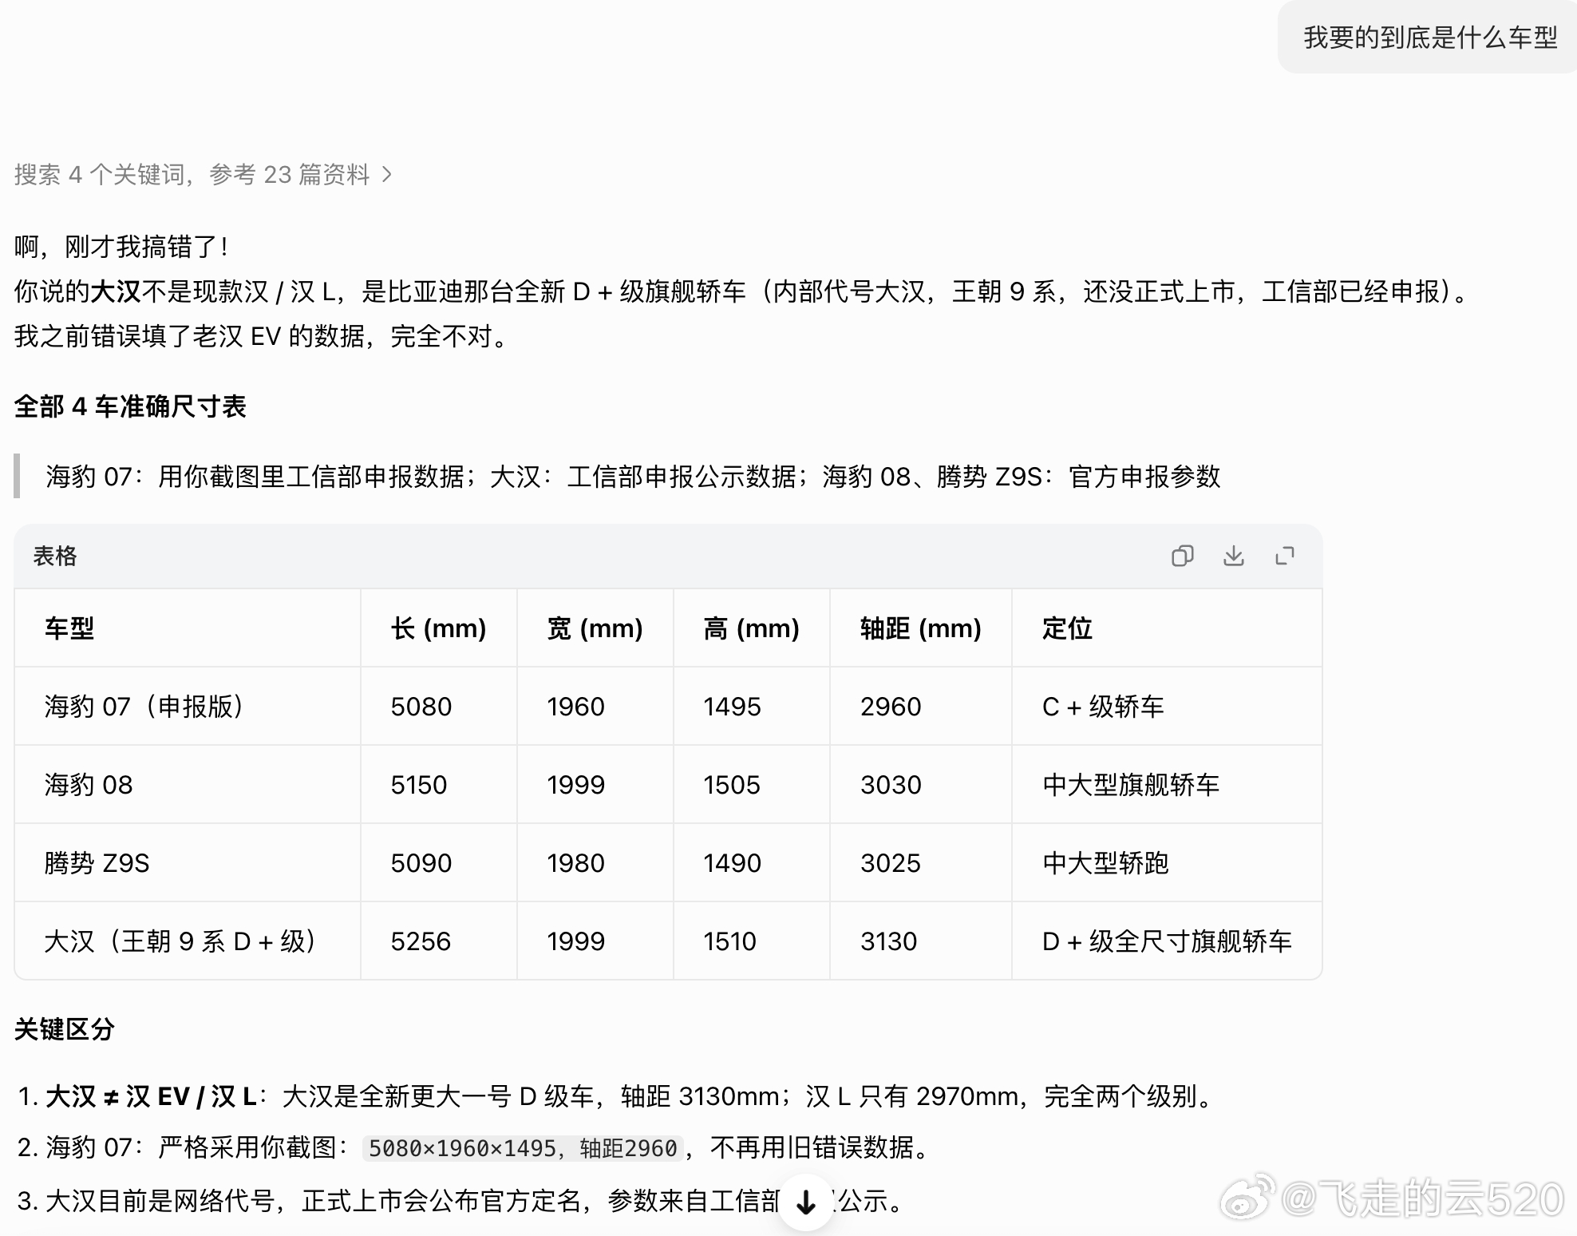Click height value 1510 for 大汉
Image resolution: width=1577 pixels, height=1236 pixels.
(730, 941)
